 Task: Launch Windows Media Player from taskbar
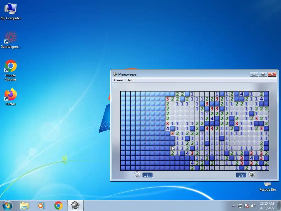coord(41,206)
